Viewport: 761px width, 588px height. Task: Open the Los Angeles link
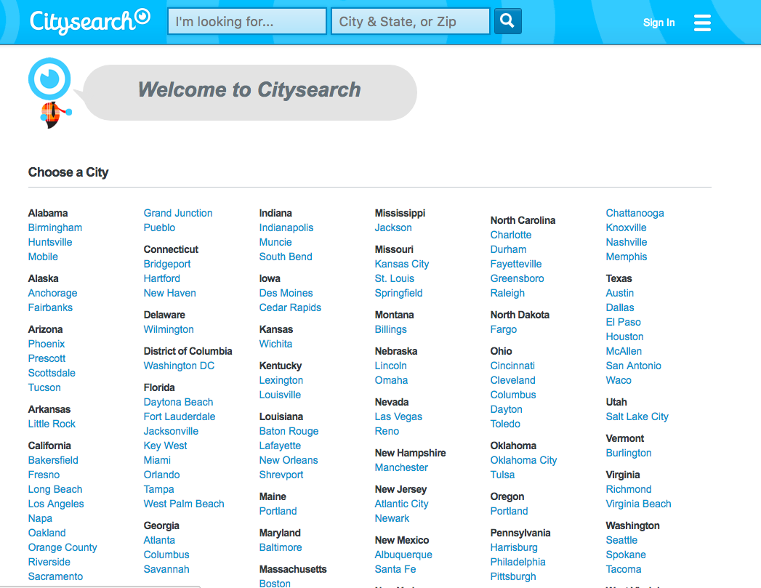(56, 504)
